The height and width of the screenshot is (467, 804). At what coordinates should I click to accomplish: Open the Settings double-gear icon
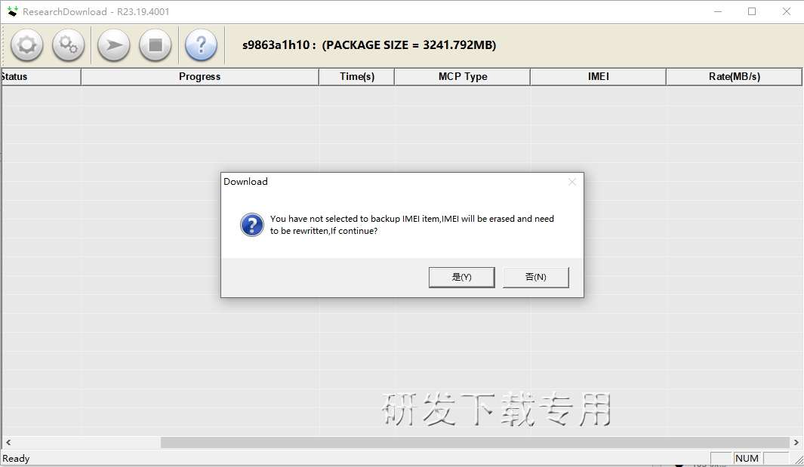tap(68, 45)
